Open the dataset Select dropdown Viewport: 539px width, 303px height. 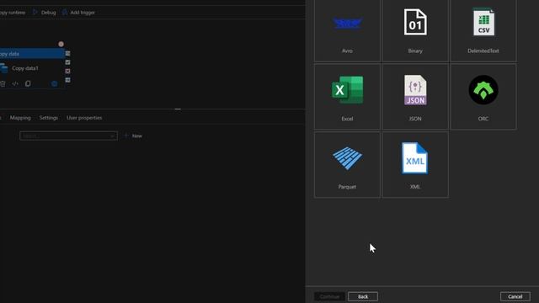tap(68, 136)
